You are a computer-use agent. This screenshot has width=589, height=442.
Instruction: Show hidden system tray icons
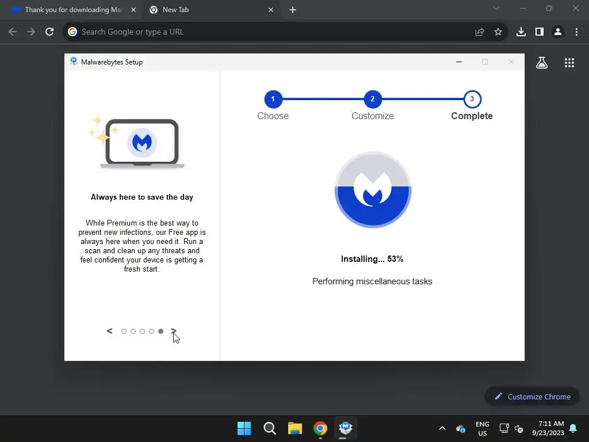pyautogui.click(x=442, y=428)
